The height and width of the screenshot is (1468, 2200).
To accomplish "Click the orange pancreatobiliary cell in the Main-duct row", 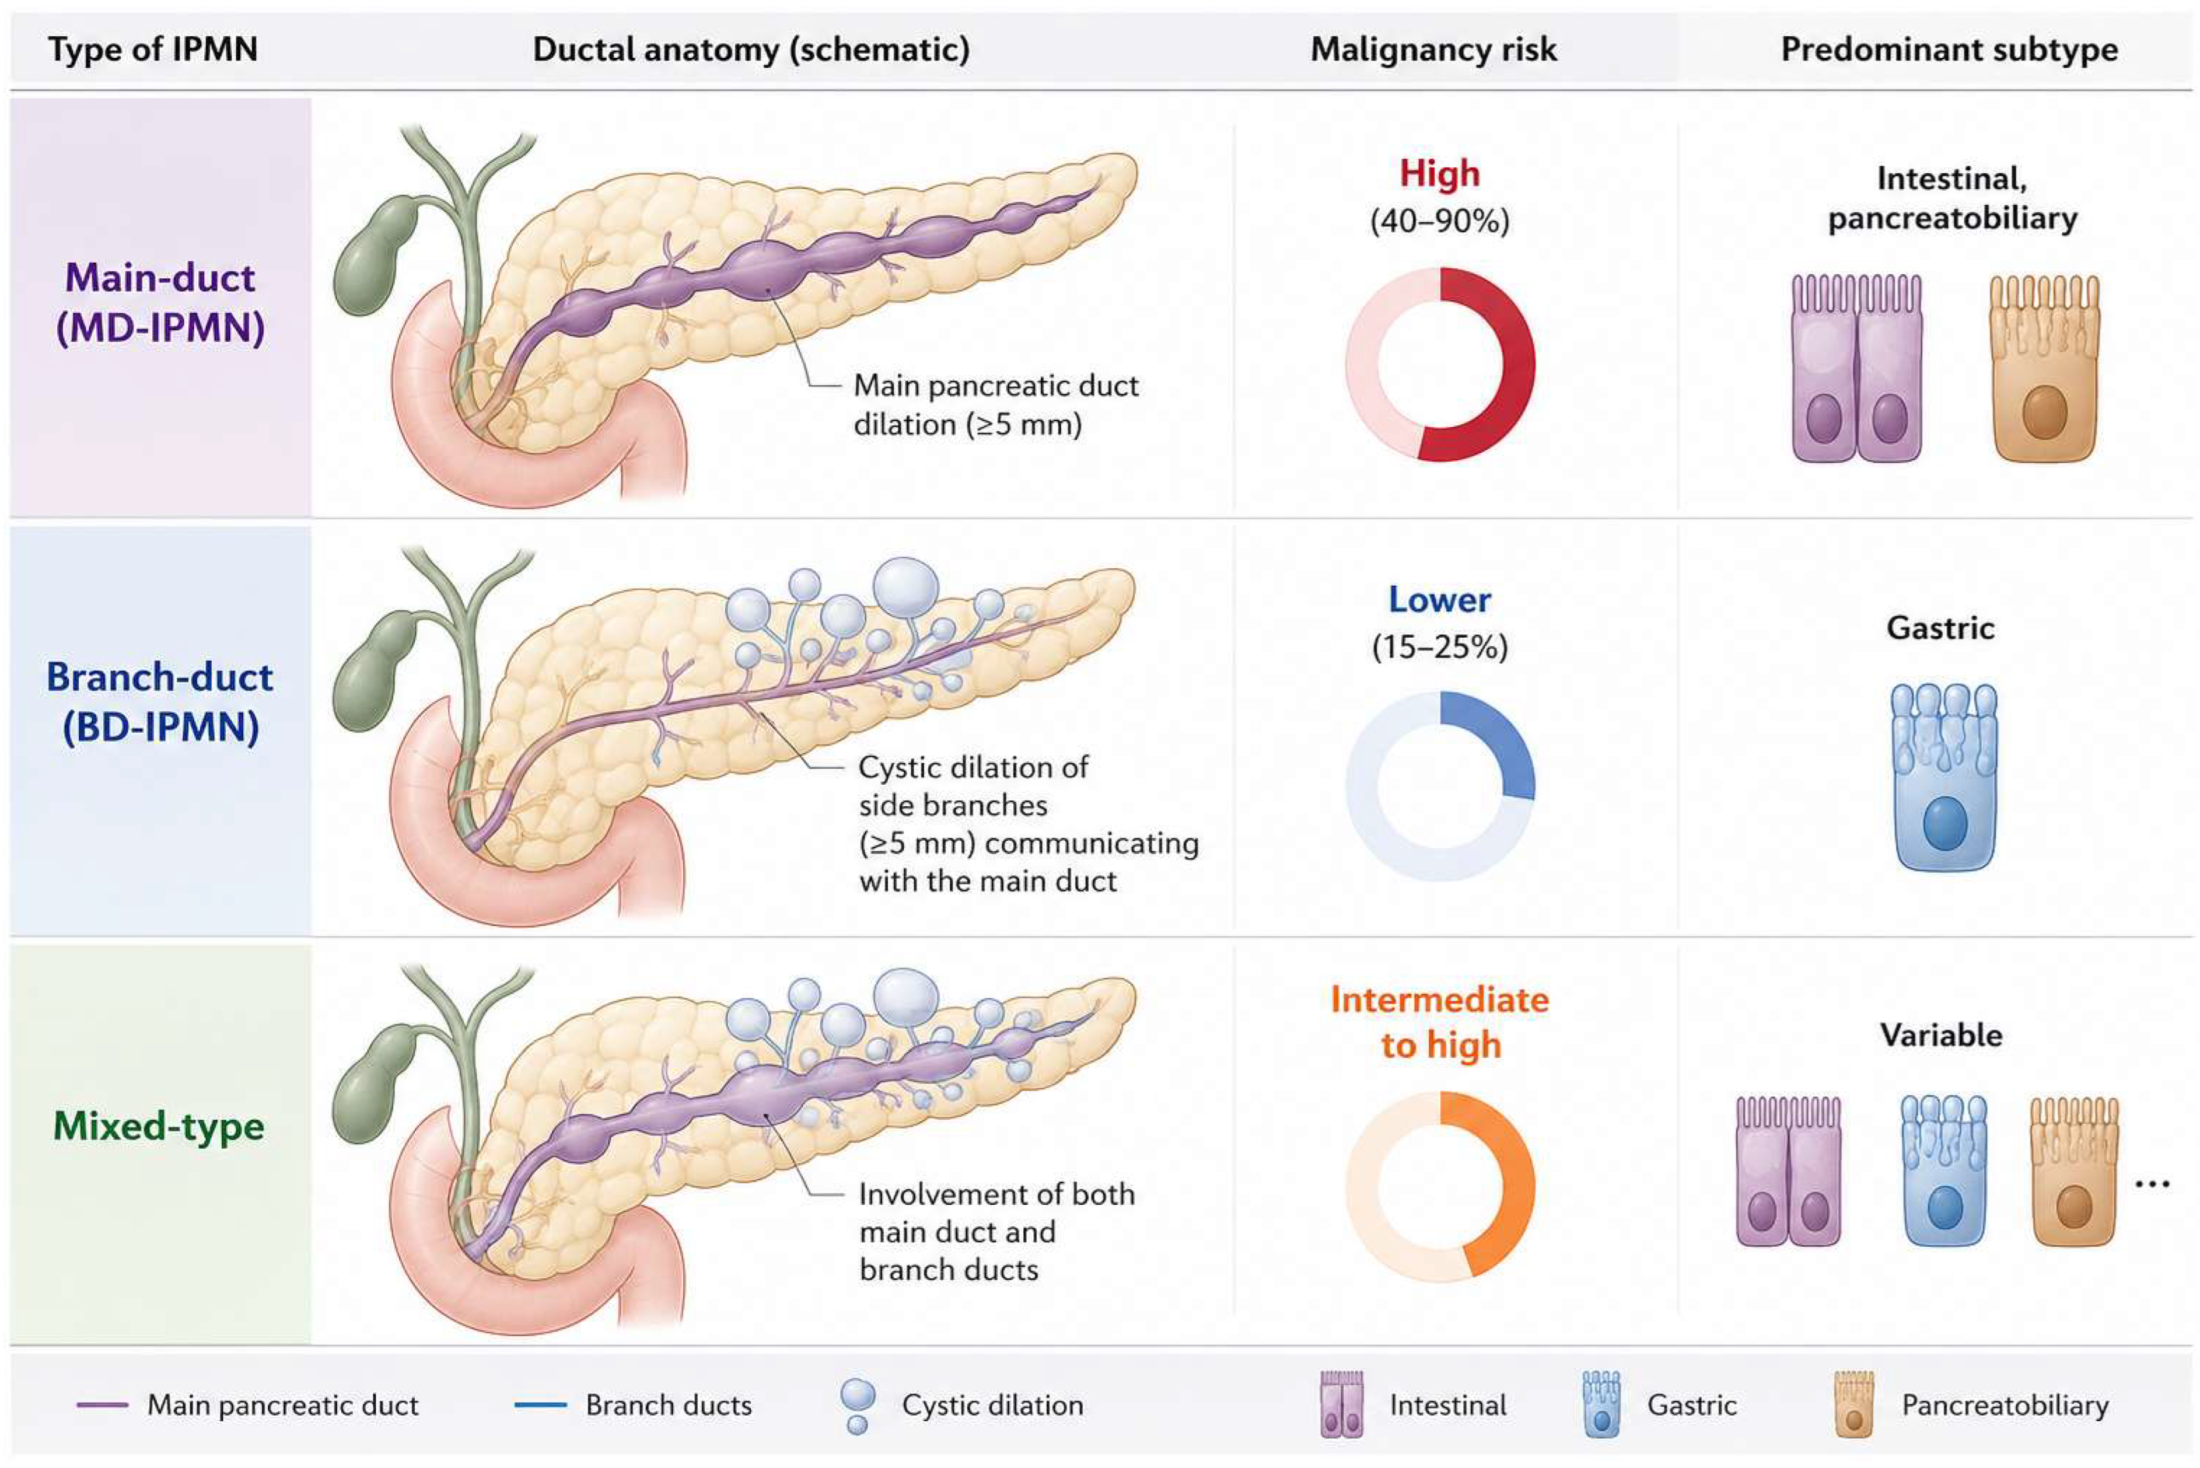I will (2044, 368).
